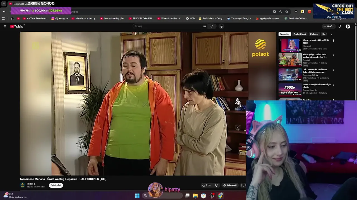Click the Subskrybuj button
This screenshot has width=357, height=200.
(x=56, y=185)
